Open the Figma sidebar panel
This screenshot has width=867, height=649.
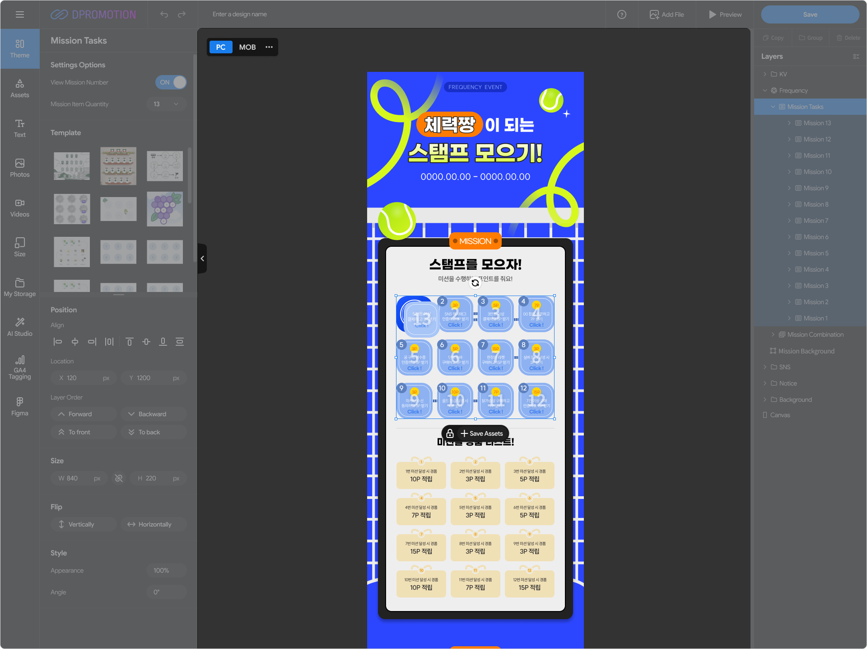(x=20, y=407)
